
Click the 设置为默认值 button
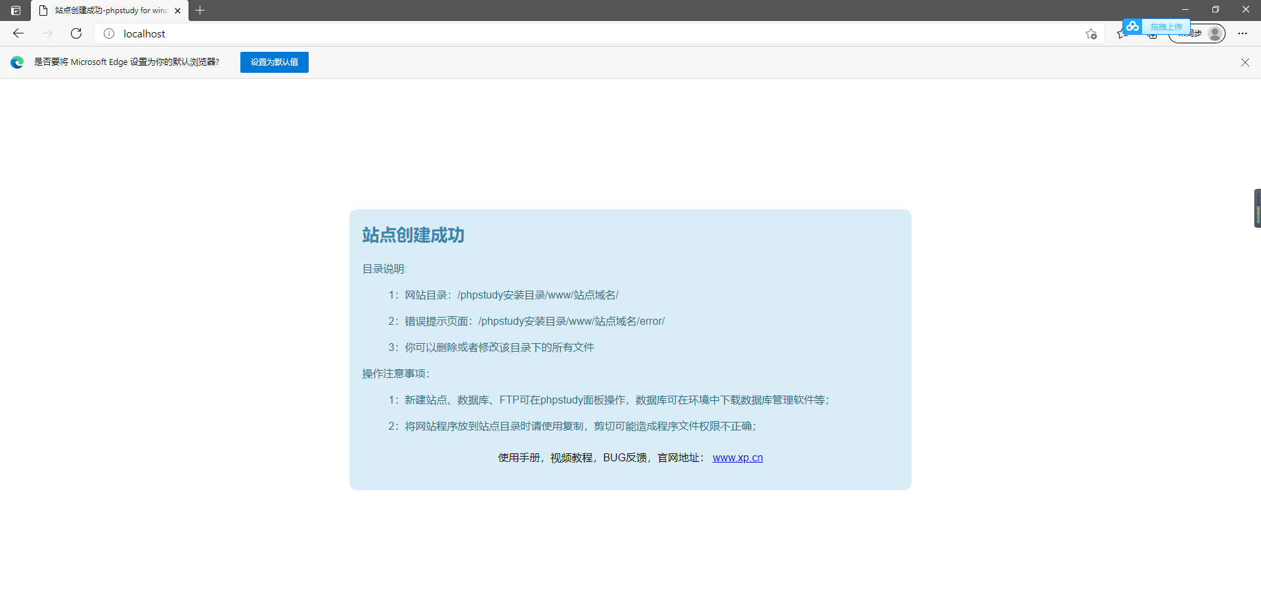tap(274, 62)
